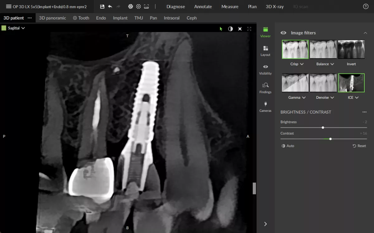Click the save disk icon
This screenshot has height=233, width=374.
pos(102,7)
